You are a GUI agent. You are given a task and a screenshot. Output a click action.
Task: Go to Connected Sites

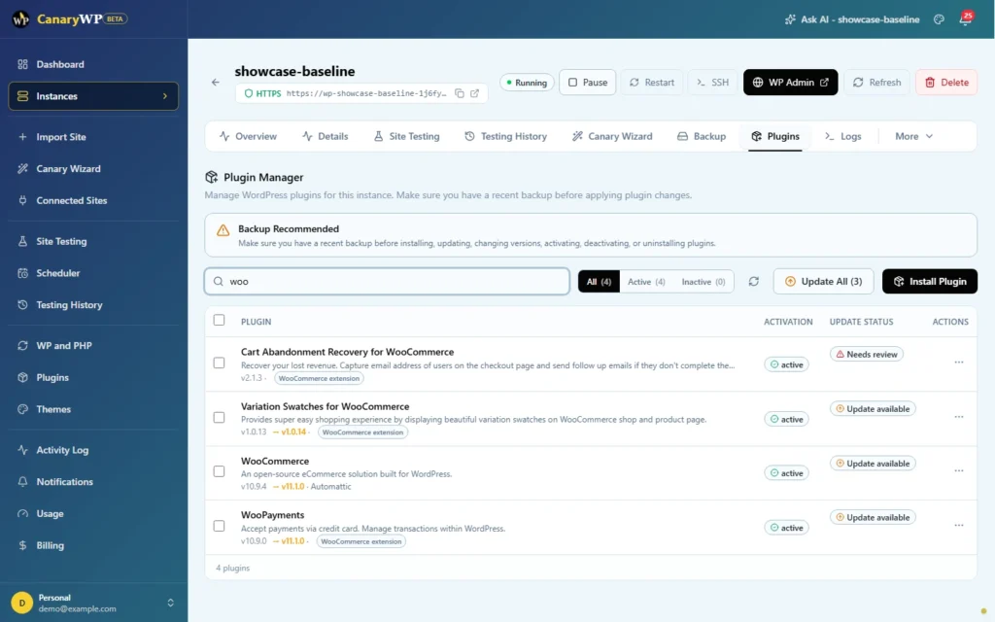coord(93,200)
